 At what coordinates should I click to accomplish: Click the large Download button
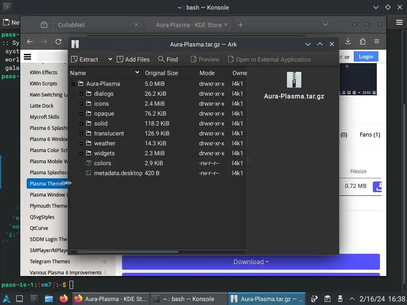(251, 262)
